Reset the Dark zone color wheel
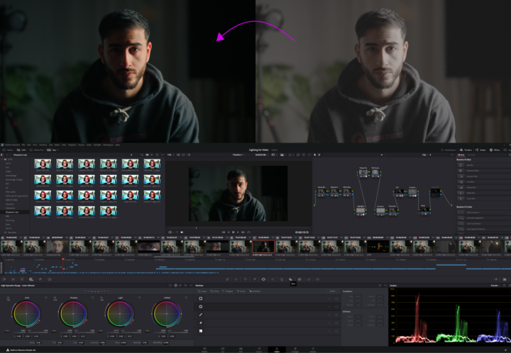 [45, 298]
